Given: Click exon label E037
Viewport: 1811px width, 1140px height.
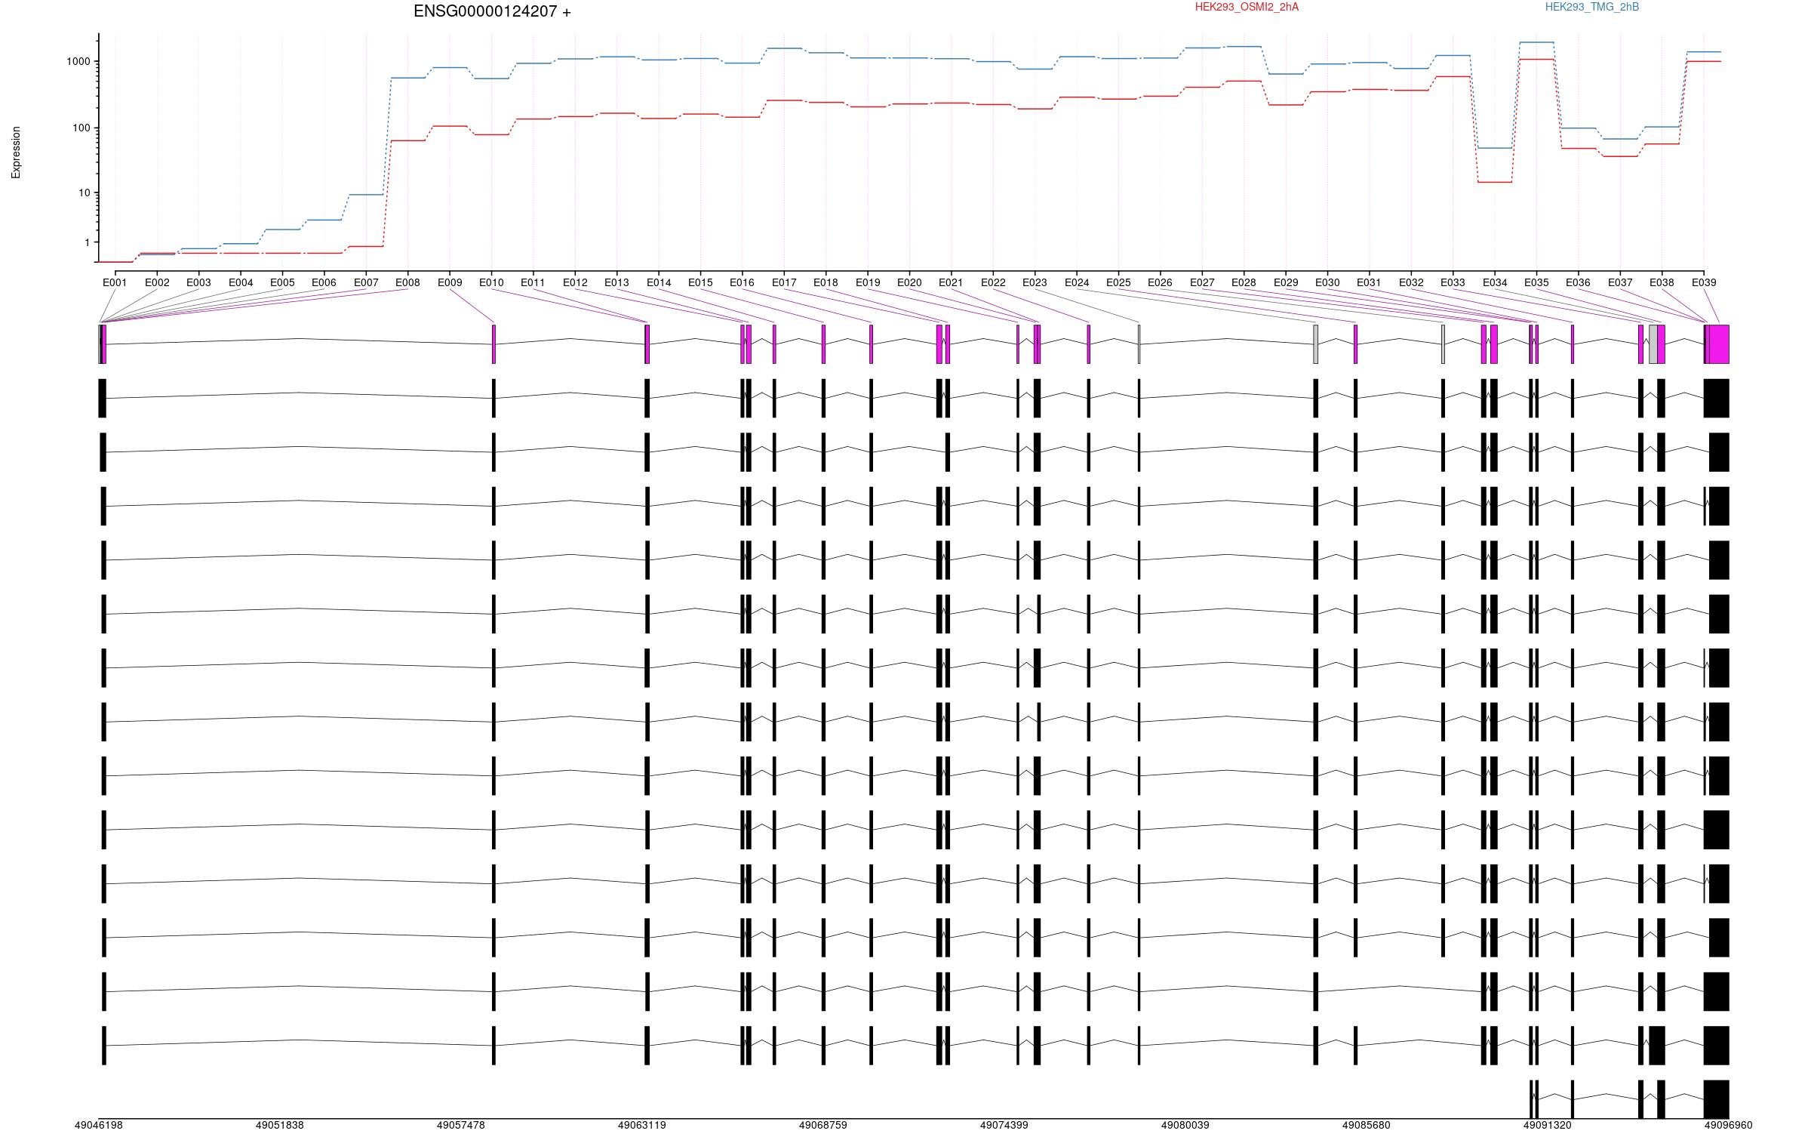Looking at the screenshot, I should [x=1620, y=282].
